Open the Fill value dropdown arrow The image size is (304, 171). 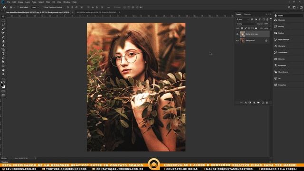pos(270,28)
